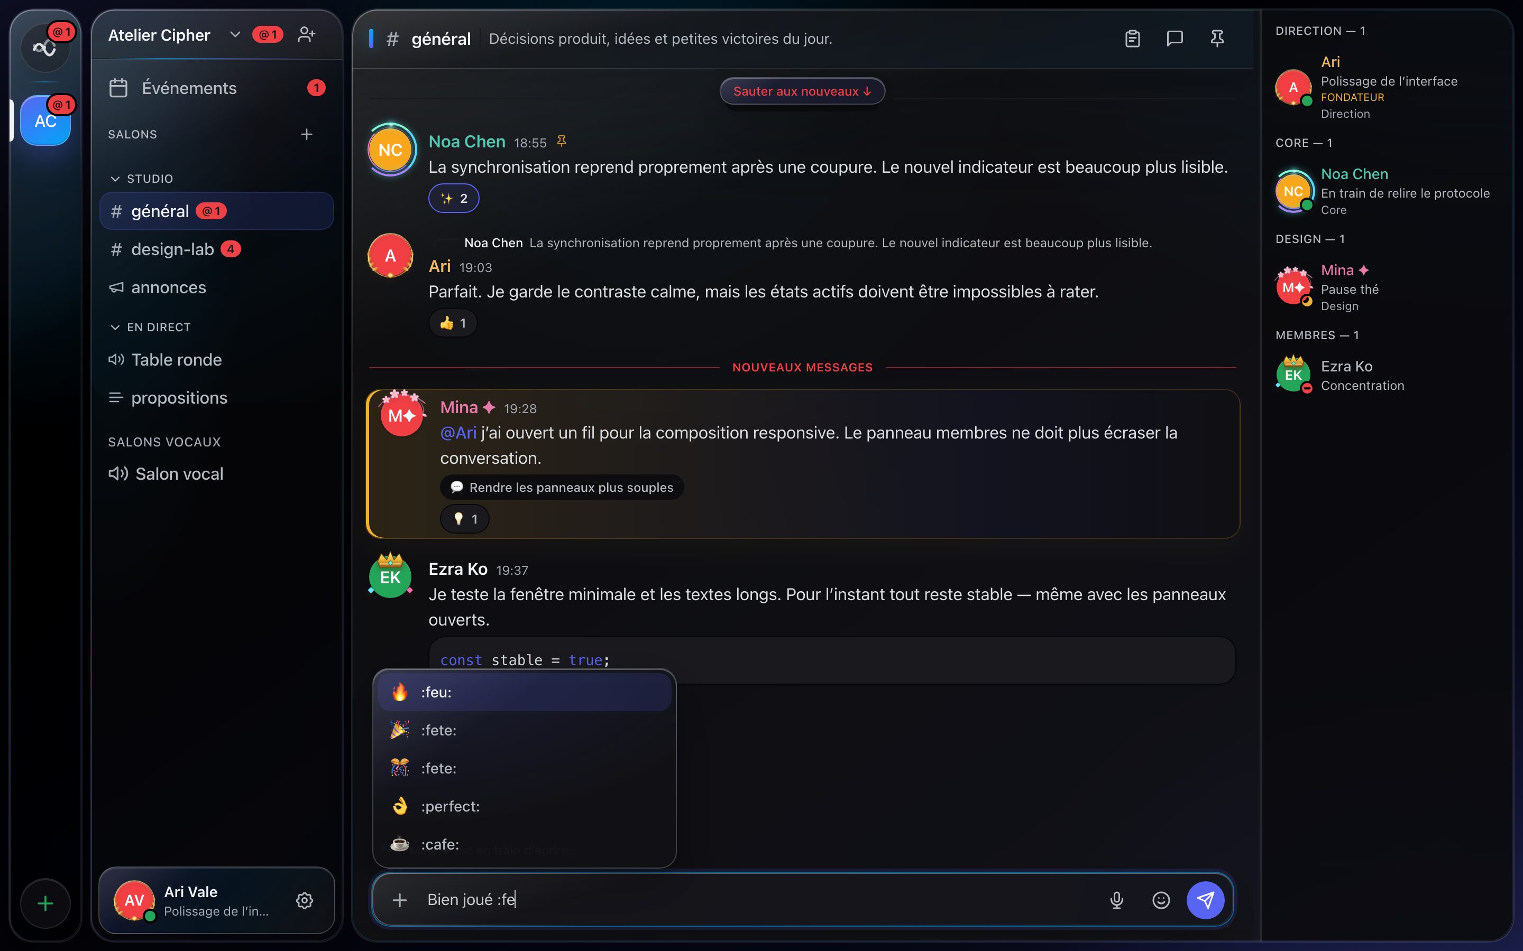This screenshot has width=1523, height=951.
Task: Click the pin indicator on Noa Chen's message
Action: (x=562, y=142)
